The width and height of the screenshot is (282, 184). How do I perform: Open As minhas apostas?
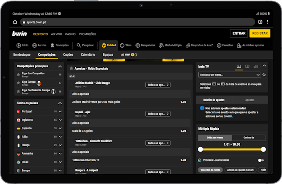250,45
